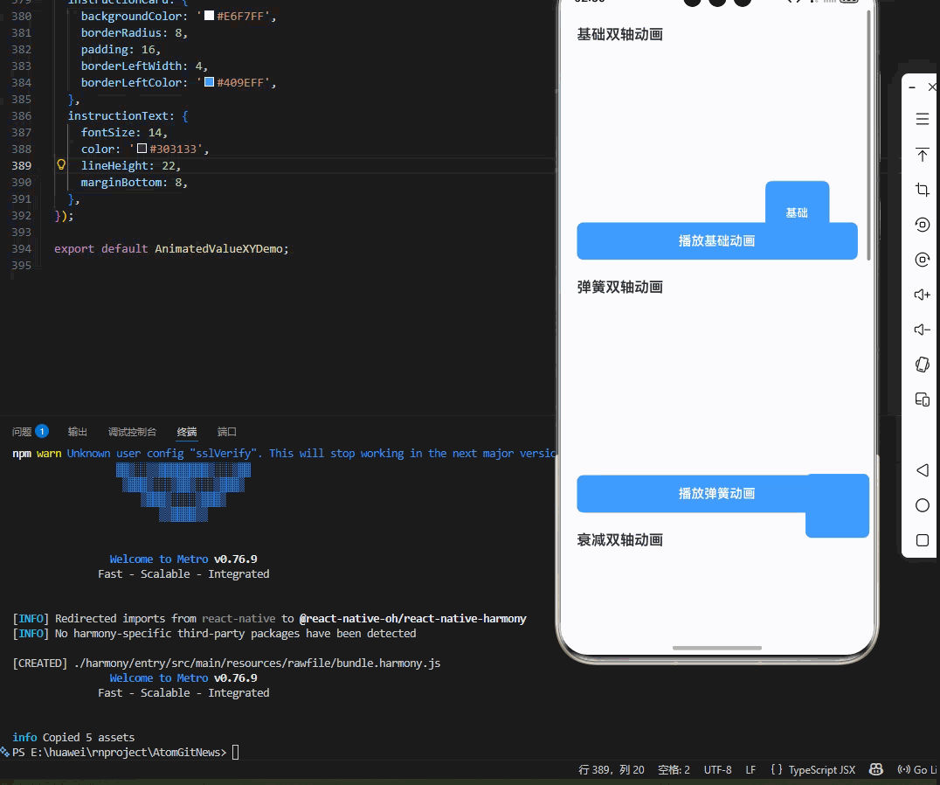Click the terminal prompt input cursor
Image resolution: width=940 pixels, height=785 pixels.
236,752
